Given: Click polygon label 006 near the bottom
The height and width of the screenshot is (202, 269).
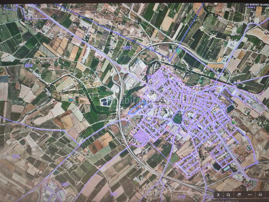Looking at the screenshot, I should click(65, 184).
